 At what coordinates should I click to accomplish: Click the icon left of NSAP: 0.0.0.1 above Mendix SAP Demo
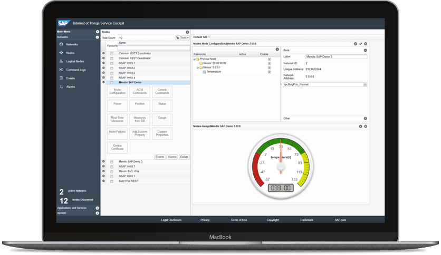(x=103, y=63)
